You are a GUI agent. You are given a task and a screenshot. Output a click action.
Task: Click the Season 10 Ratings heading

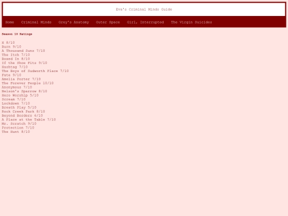[17, 34]
